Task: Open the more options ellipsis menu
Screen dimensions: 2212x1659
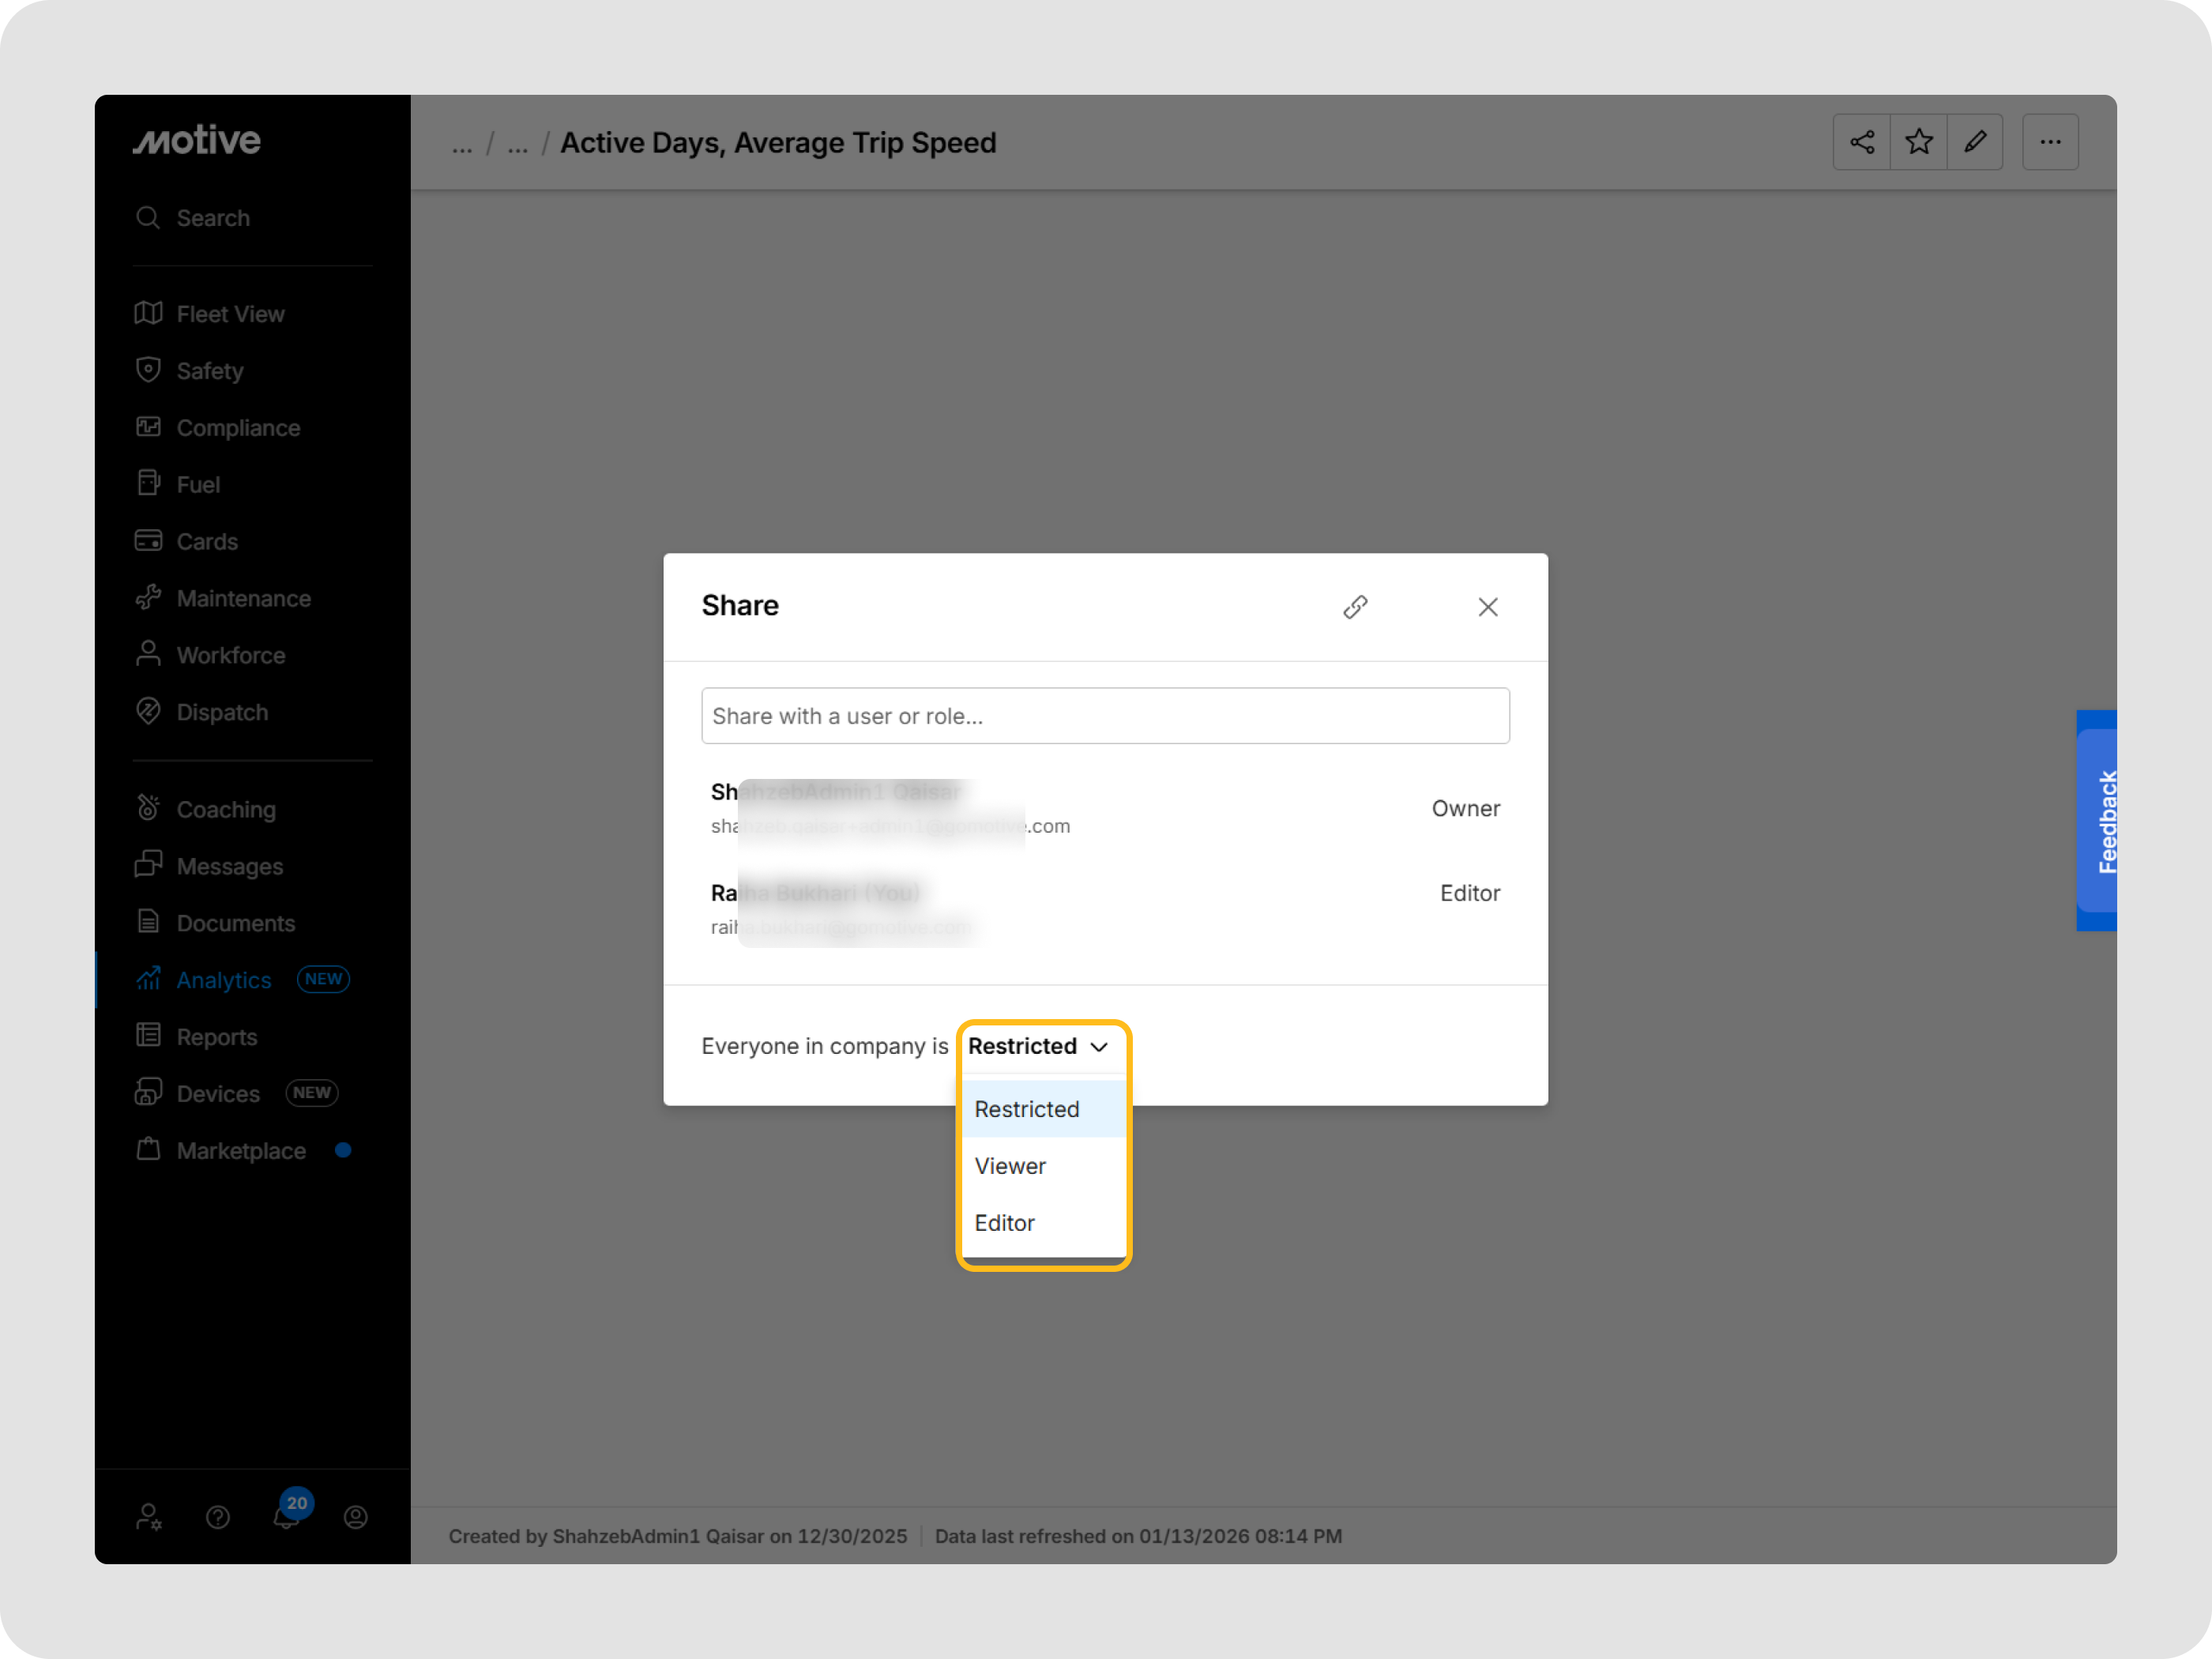Action: pos(2050,142)
